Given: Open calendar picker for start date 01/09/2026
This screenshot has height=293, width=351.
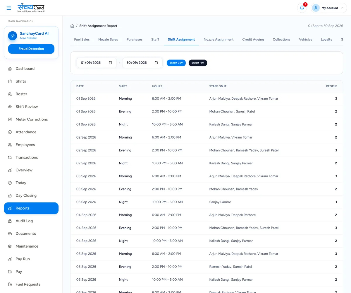Looking at the screenshot, I should [x=110, y=63].
